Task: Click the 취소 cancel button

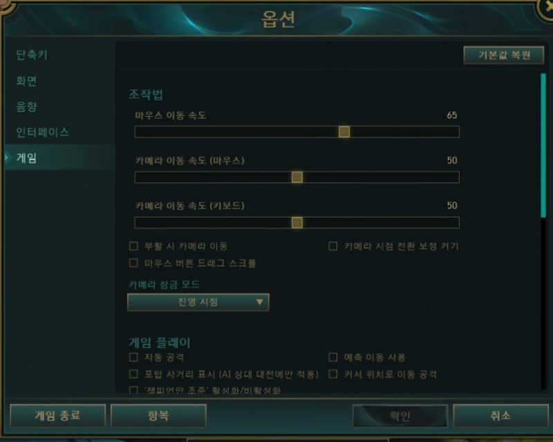Action: coord(500,416)
